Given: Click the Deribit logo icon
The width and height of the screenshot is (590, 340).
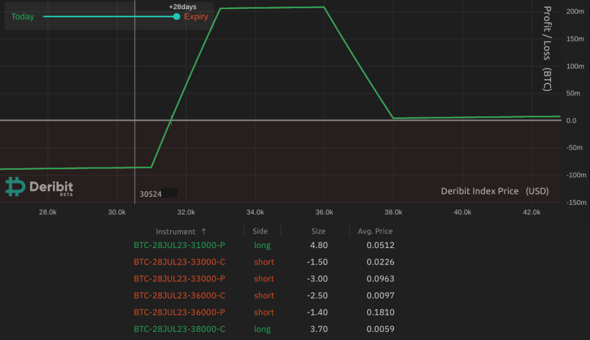Looking at the screenshot, I should pyautogui.click(x=14, y=186).
